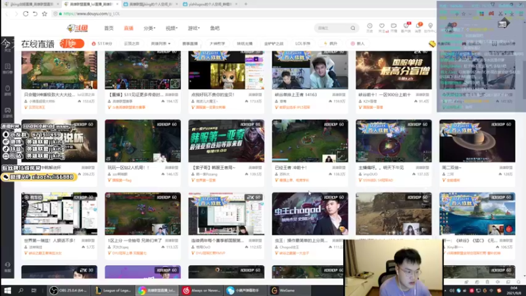
Task: Expand the 分类 category dropdown
Action: pos(149,28)
